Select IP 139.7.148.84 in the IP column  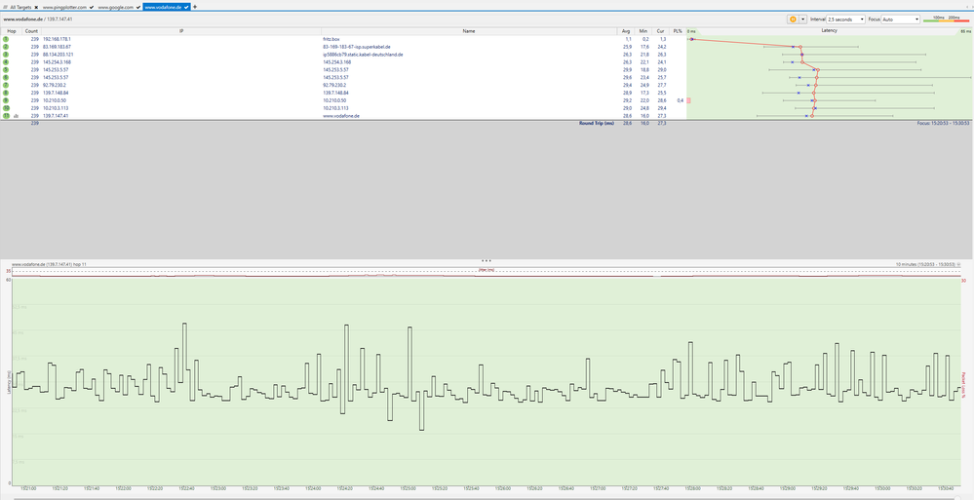pyautogui.click(x=57, y=93)
